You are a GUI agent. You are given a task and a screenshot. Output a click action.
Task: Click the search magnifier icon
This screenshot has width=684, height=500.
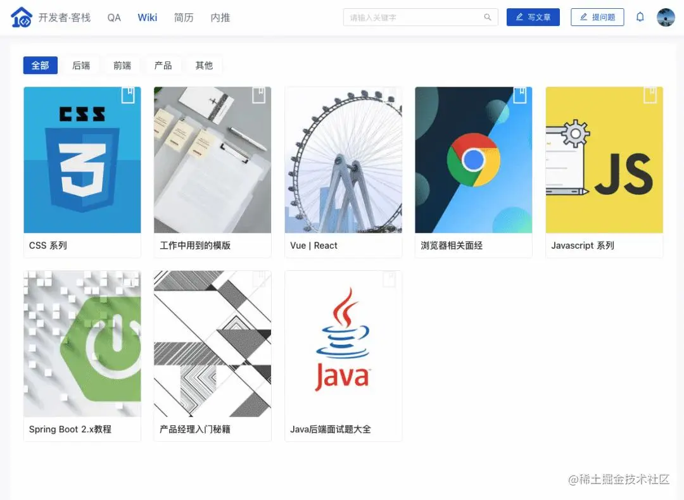point(488,17)
